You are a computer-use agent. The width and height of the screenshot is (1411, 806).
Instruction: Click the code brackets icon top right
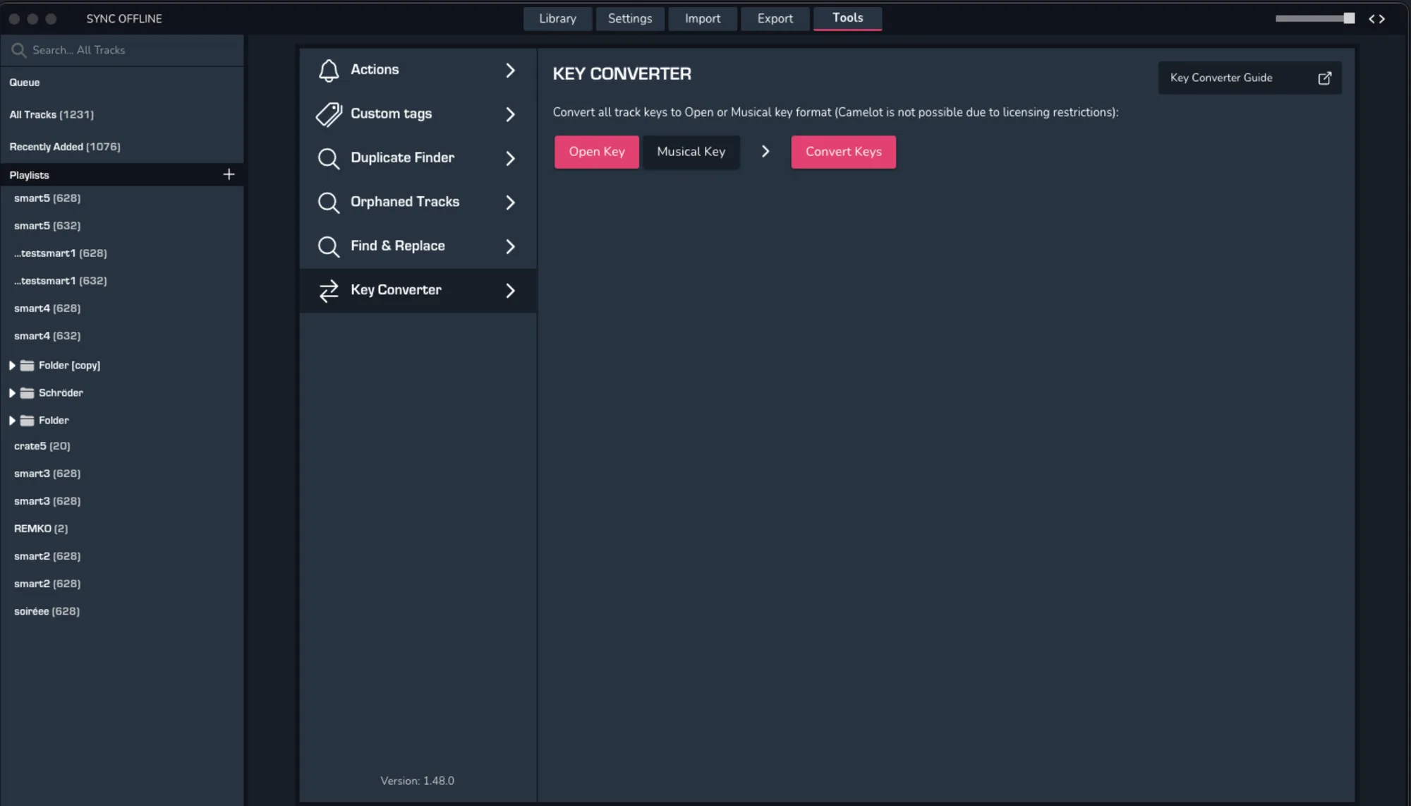point(1376,19)
